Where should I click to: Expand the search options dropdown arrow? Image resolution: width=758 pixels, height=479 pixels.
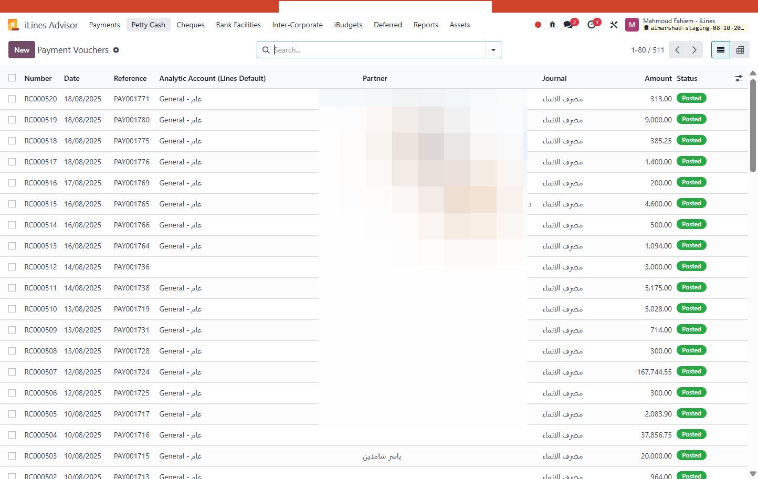point(493,50)
